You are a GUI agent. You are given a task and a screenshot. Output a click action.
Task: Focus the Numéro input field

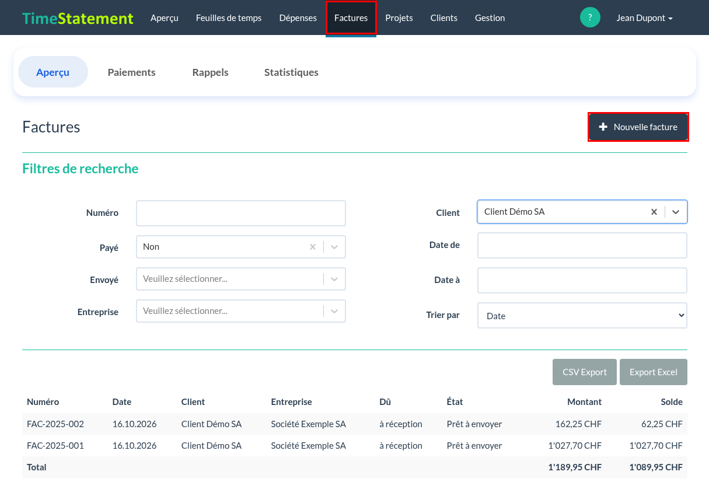click(241, 213)
